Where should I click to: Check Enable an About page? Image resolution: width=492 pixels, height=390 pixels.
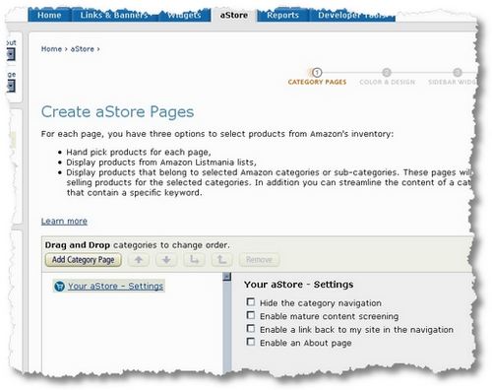[251, 342]
